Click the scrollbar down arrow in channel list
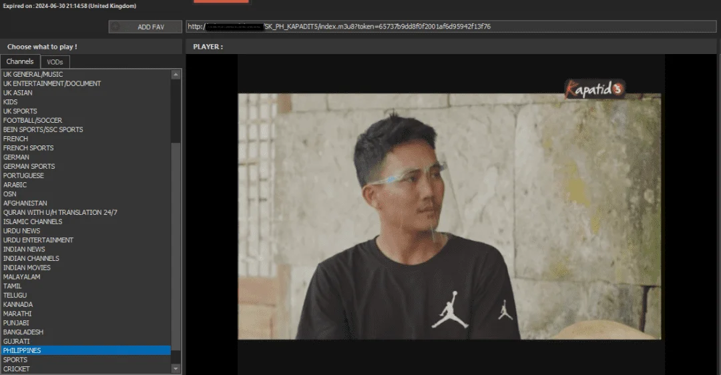Viewport: 721px width, 375px height. [x=176, y=368]
